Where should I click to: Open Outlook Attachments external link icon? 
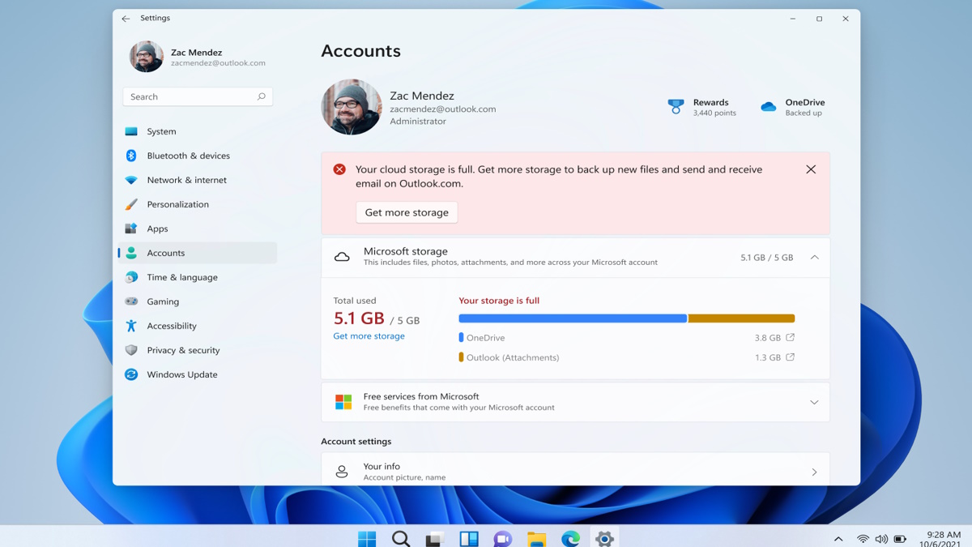click(791, 357)
